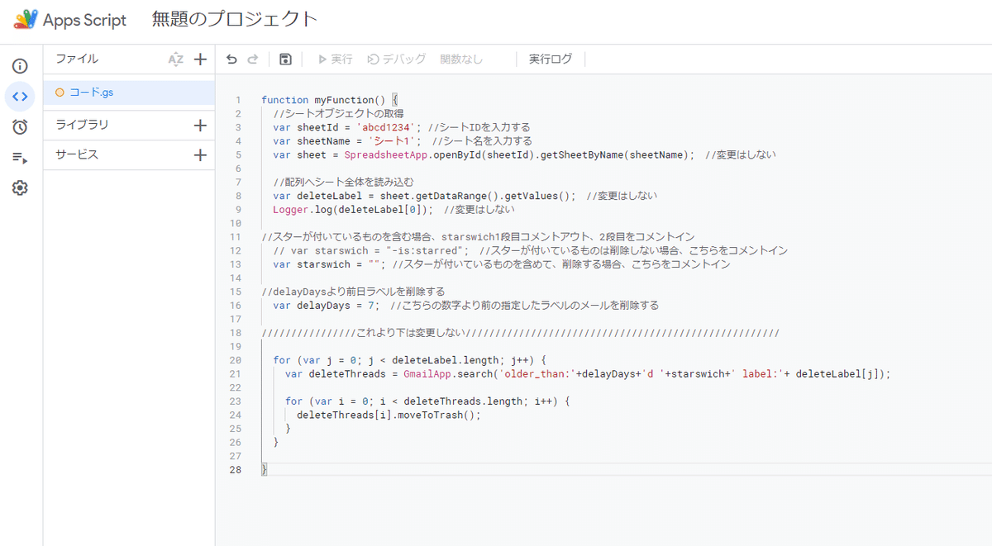Open Project Settings gear icon
The image size is (992, 546).
pos(20,188)
